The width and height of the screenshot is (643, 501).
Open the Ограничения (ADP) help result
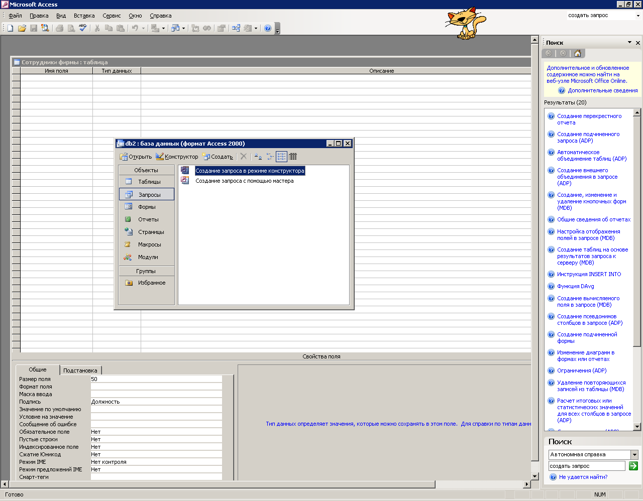[582, 370]
